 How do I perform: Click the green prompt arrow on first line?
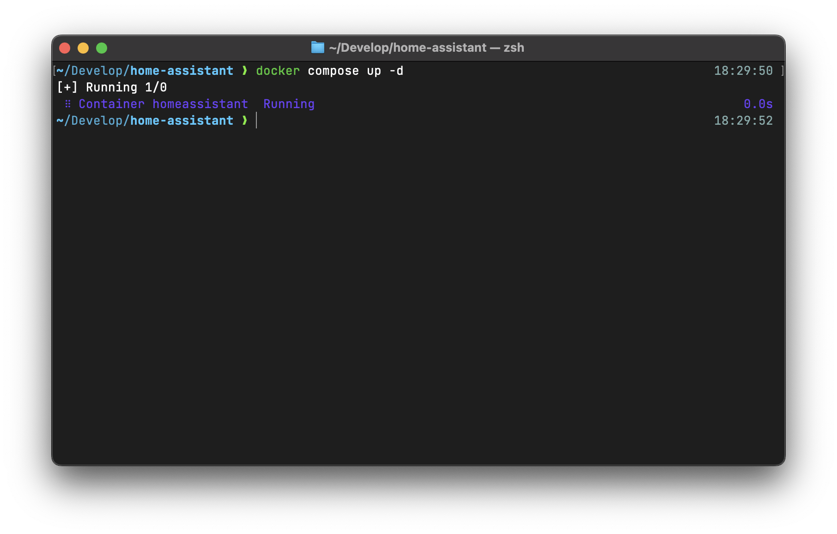(245, 71)
